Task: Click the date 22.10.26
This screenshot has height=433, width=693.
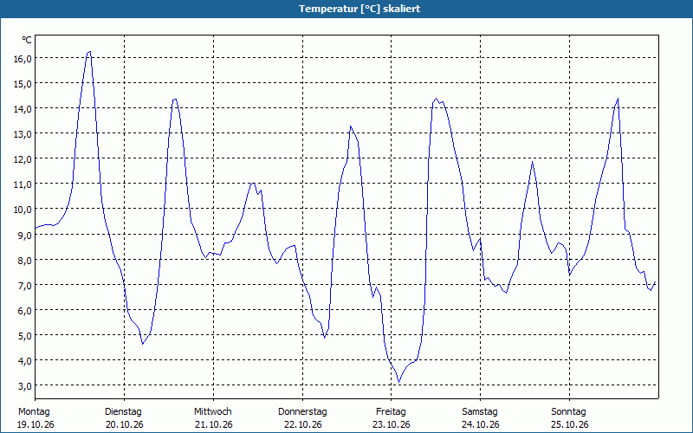Action: click(x=303, y=424)
